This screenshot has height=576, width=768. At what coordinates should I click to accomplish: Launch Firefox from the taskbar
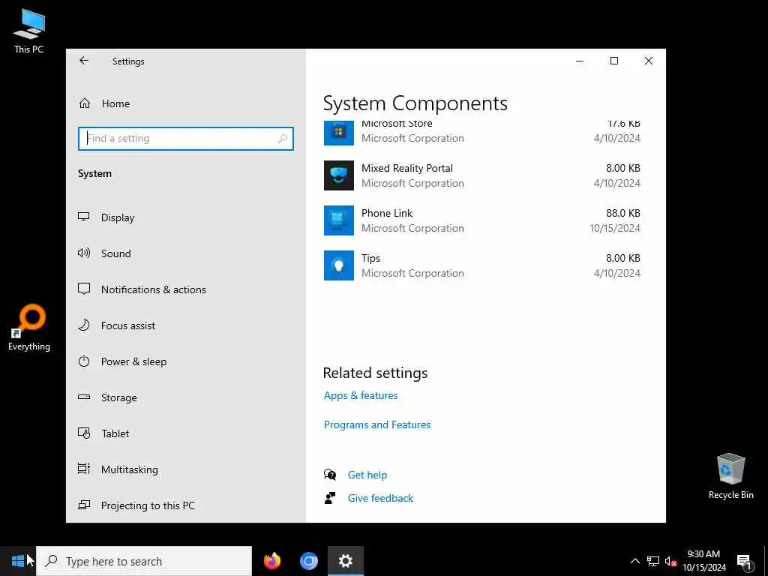[272, 561]
